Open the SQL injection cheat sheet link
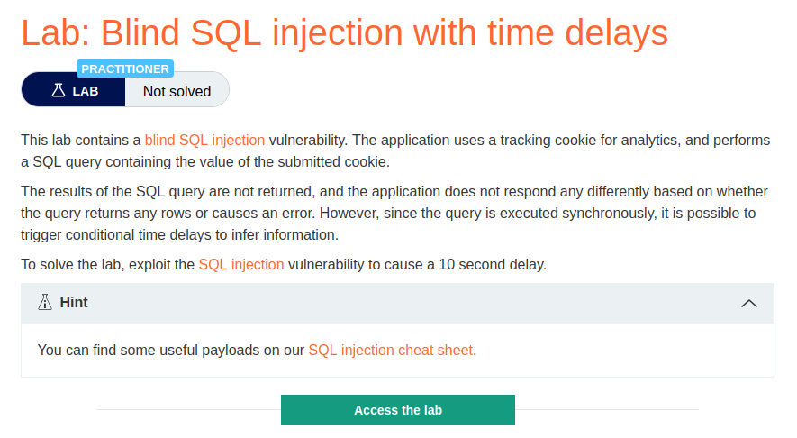 390,350
